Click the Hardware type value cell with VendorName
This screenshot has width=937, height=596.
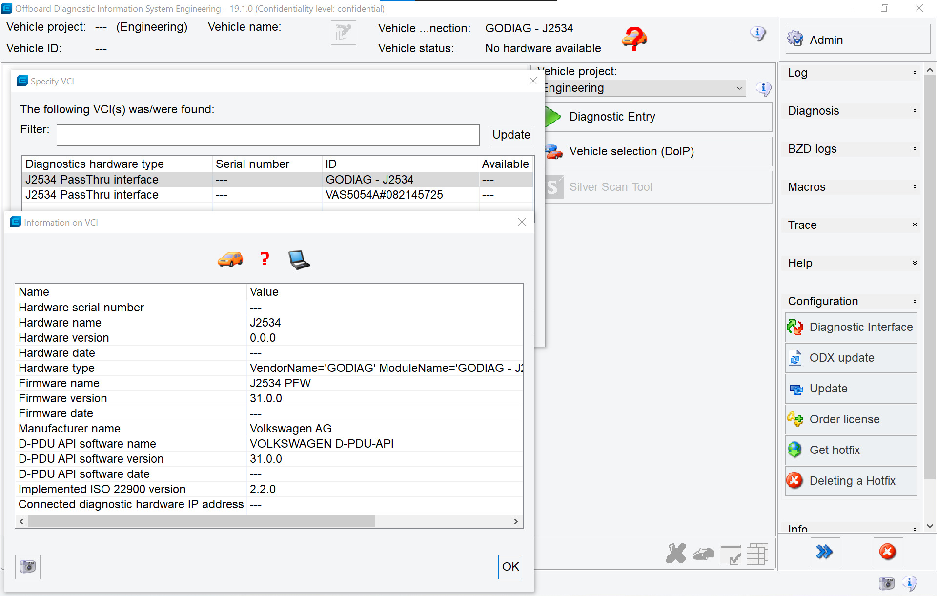385,368
